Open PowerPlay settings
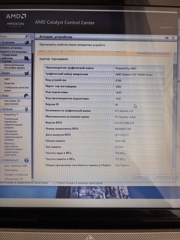This screenshot has width=180, height=240. click(x=11, y=115)
